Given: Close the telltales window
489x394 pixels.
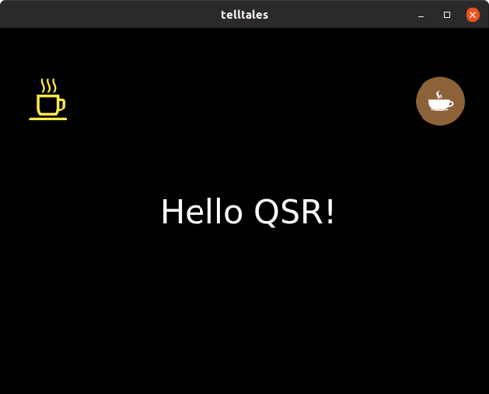Looking at the screenshot, I should click(x=472, y=15).
